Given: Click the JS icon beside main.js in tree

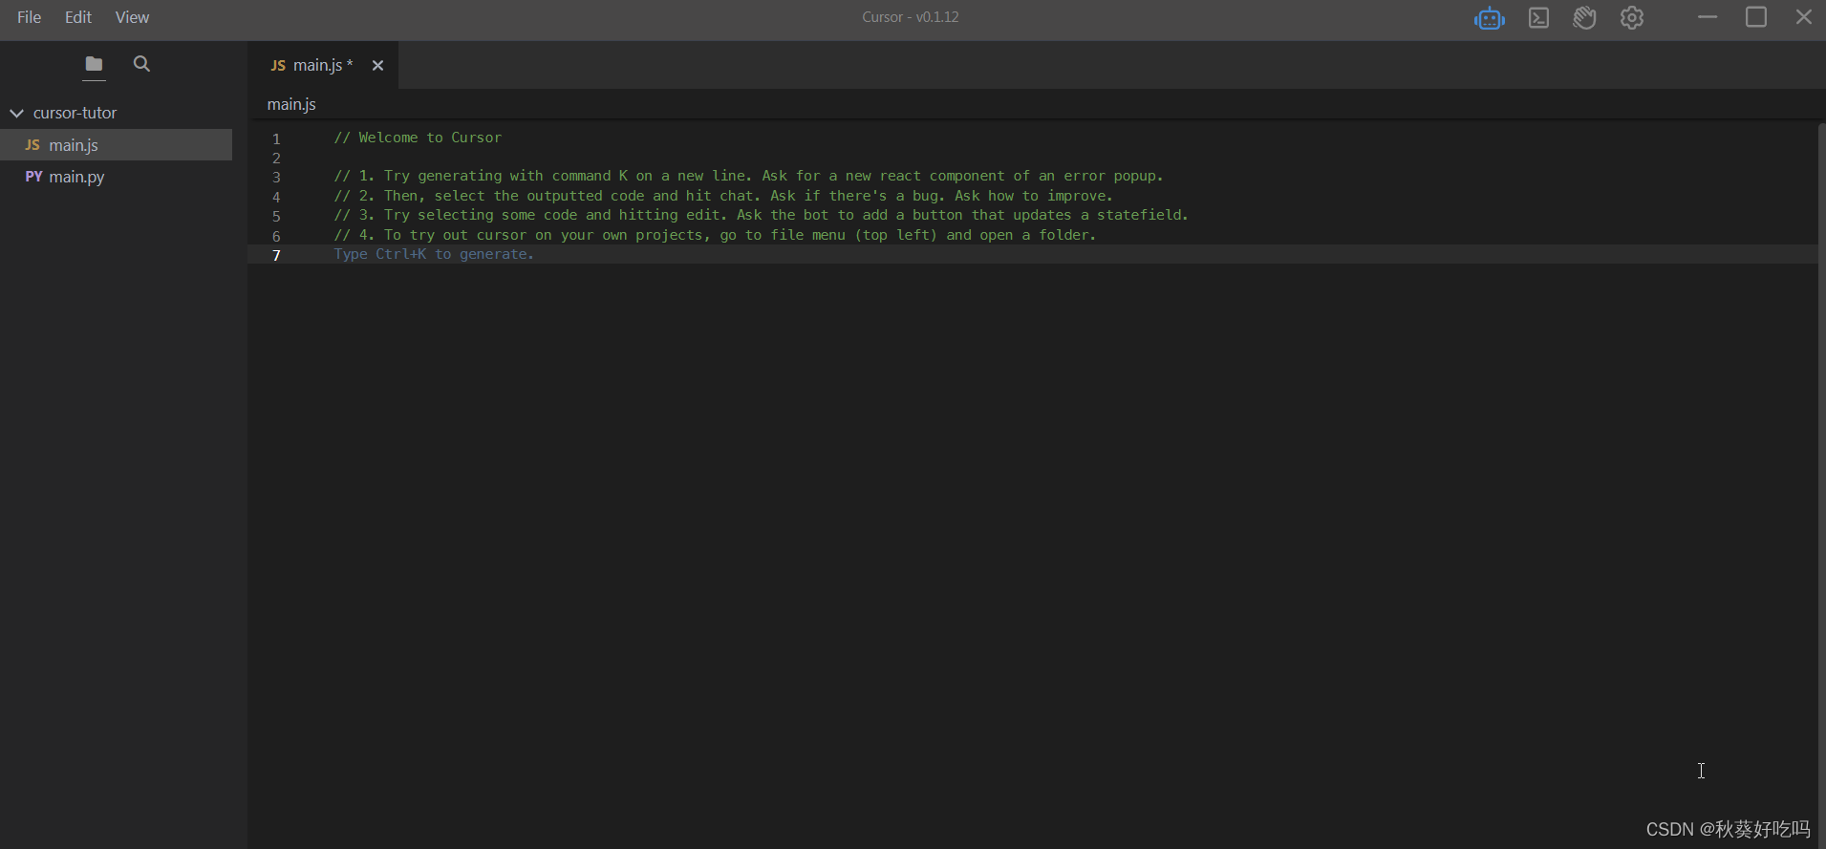Looking at the screenshot, I should pyautogui.click(x=32, y=145).
